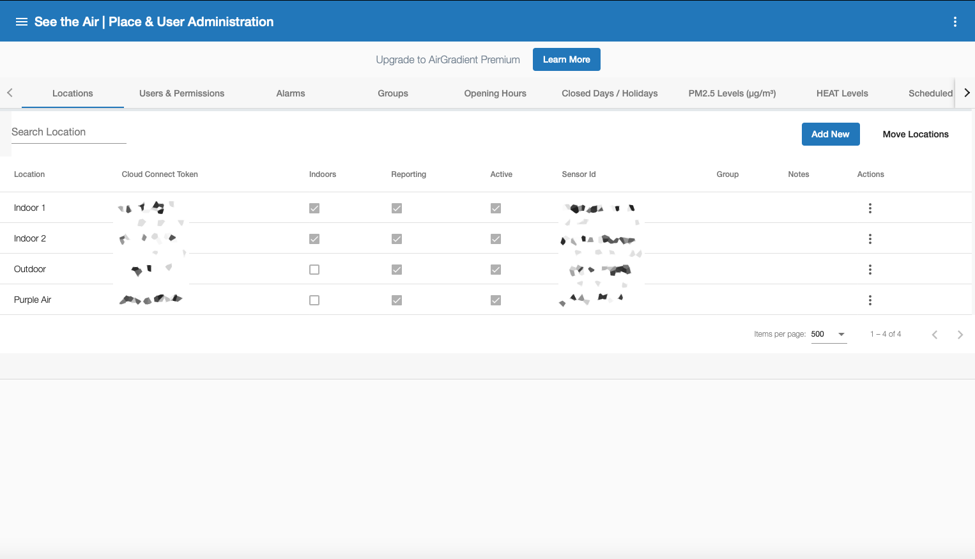Switch to Users & Permissions tab
Viewport: 975px width, 559px height.
coord(181,93)
